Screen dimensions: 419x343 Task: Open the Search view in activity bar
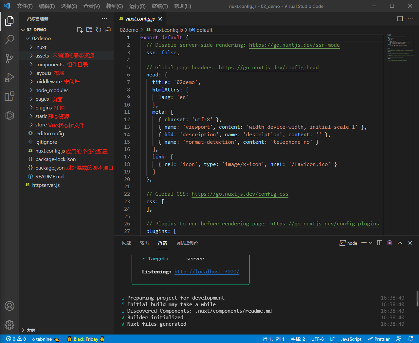[9, 40]
